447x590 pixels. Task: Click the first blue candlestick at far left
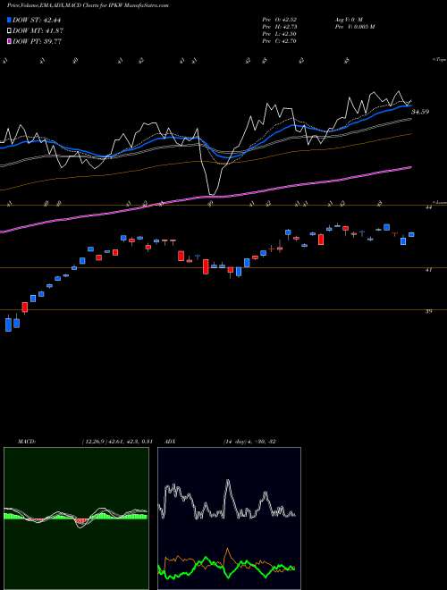point(8,324)
